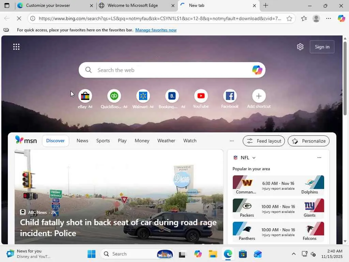Open Child fatally shot news story
This screenshot has width=349, height=262.
tap(118, 228)
